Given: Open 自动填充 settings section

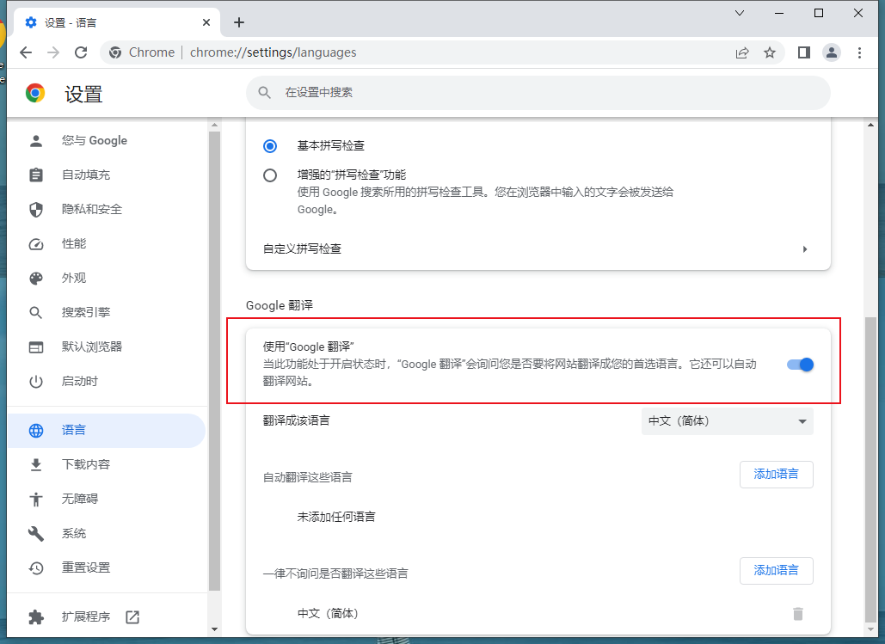Looking at the screenshot, I should (x=108, y=175).
